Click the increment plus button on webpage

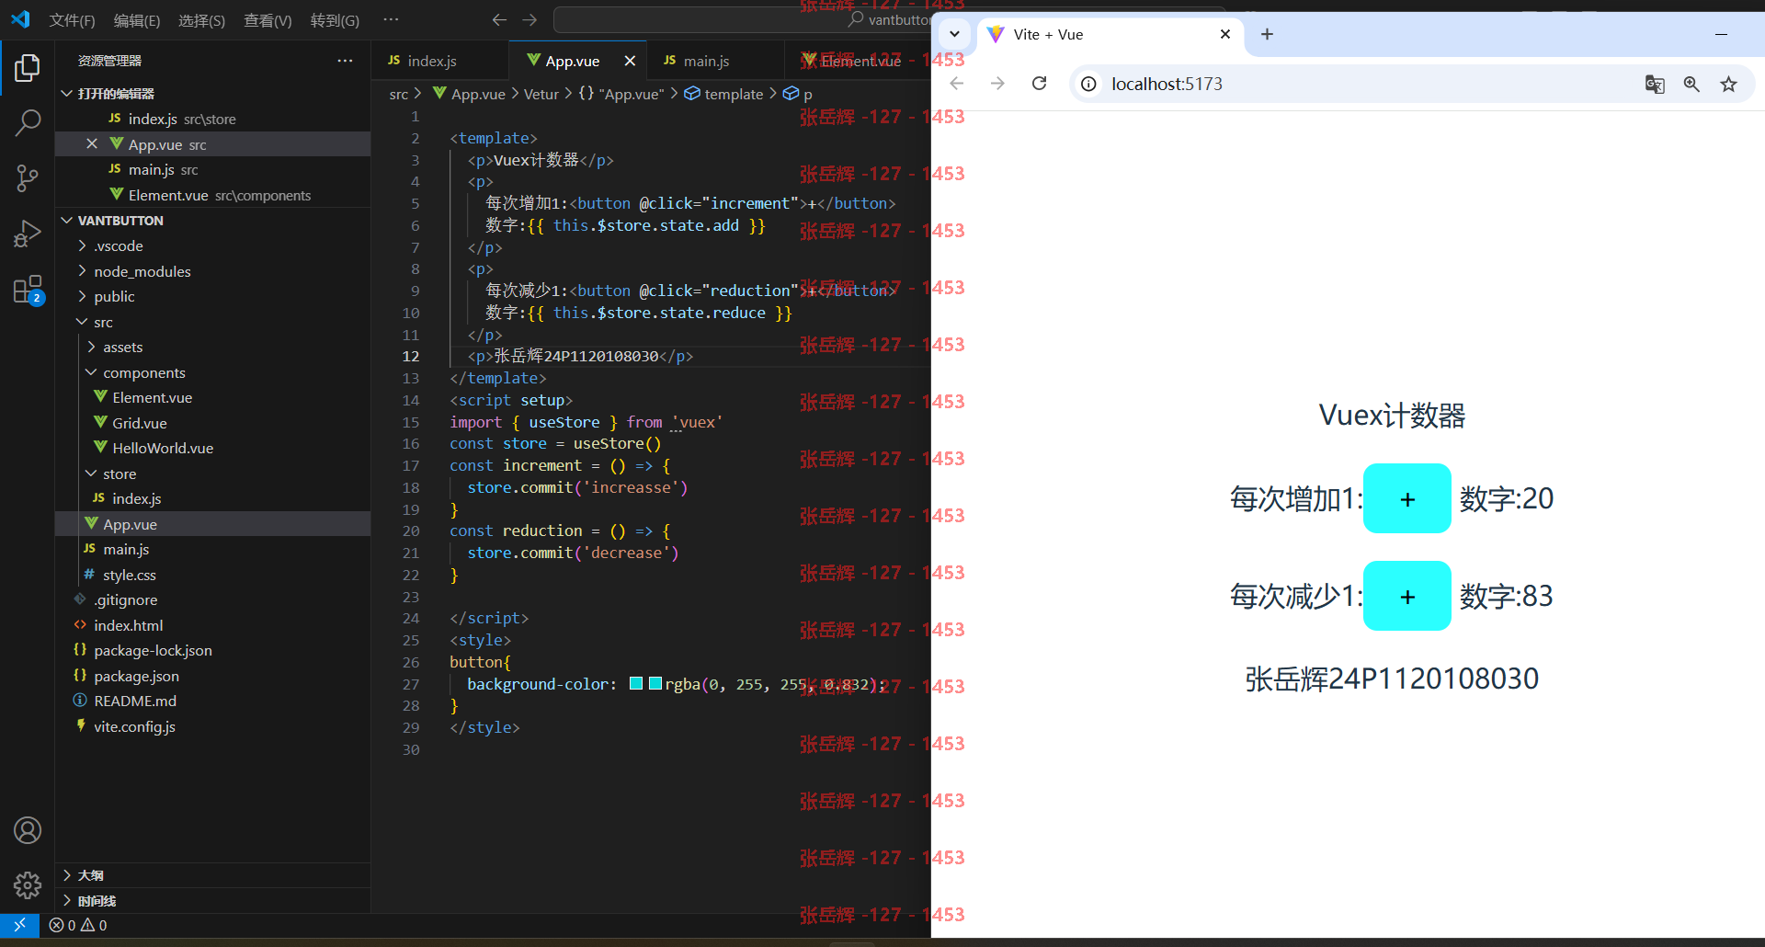pos(1406,498)
